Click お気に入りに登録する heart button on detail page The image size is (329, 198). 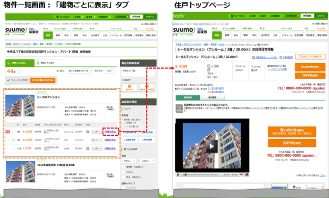[310, 56]
